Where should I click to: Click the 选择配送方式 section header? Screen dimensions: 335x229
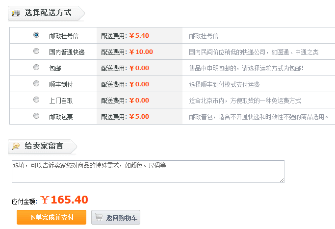[48, 13]
